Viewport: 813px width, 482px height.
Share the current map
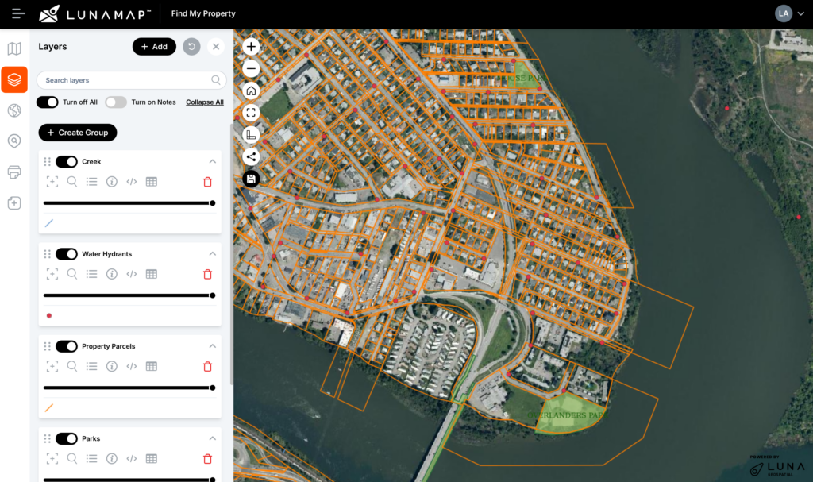[x=251, y=156]
